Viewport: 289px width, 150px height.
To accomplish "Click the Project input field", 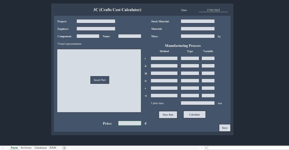I will 96,21.
